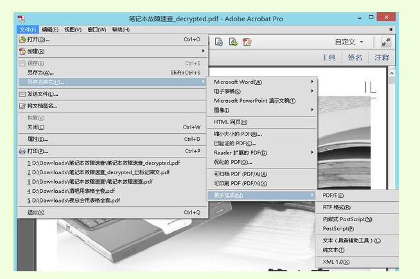The height and width of the screenshot is (279, 420).
Task: Click the envelope icon beside 发送文件(L)
Action: point(22,94)
